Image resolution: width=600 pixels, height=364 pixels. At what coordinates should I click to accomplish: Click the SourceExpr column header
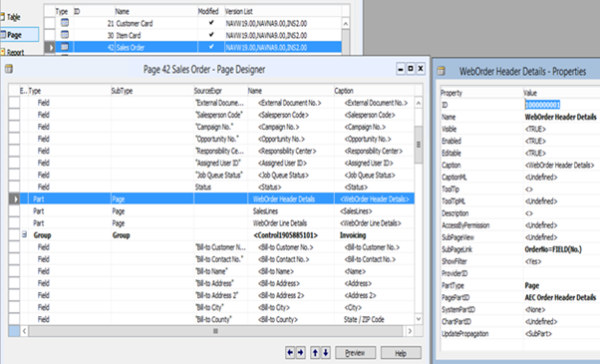pyautogui.click(x=220, y=91)
